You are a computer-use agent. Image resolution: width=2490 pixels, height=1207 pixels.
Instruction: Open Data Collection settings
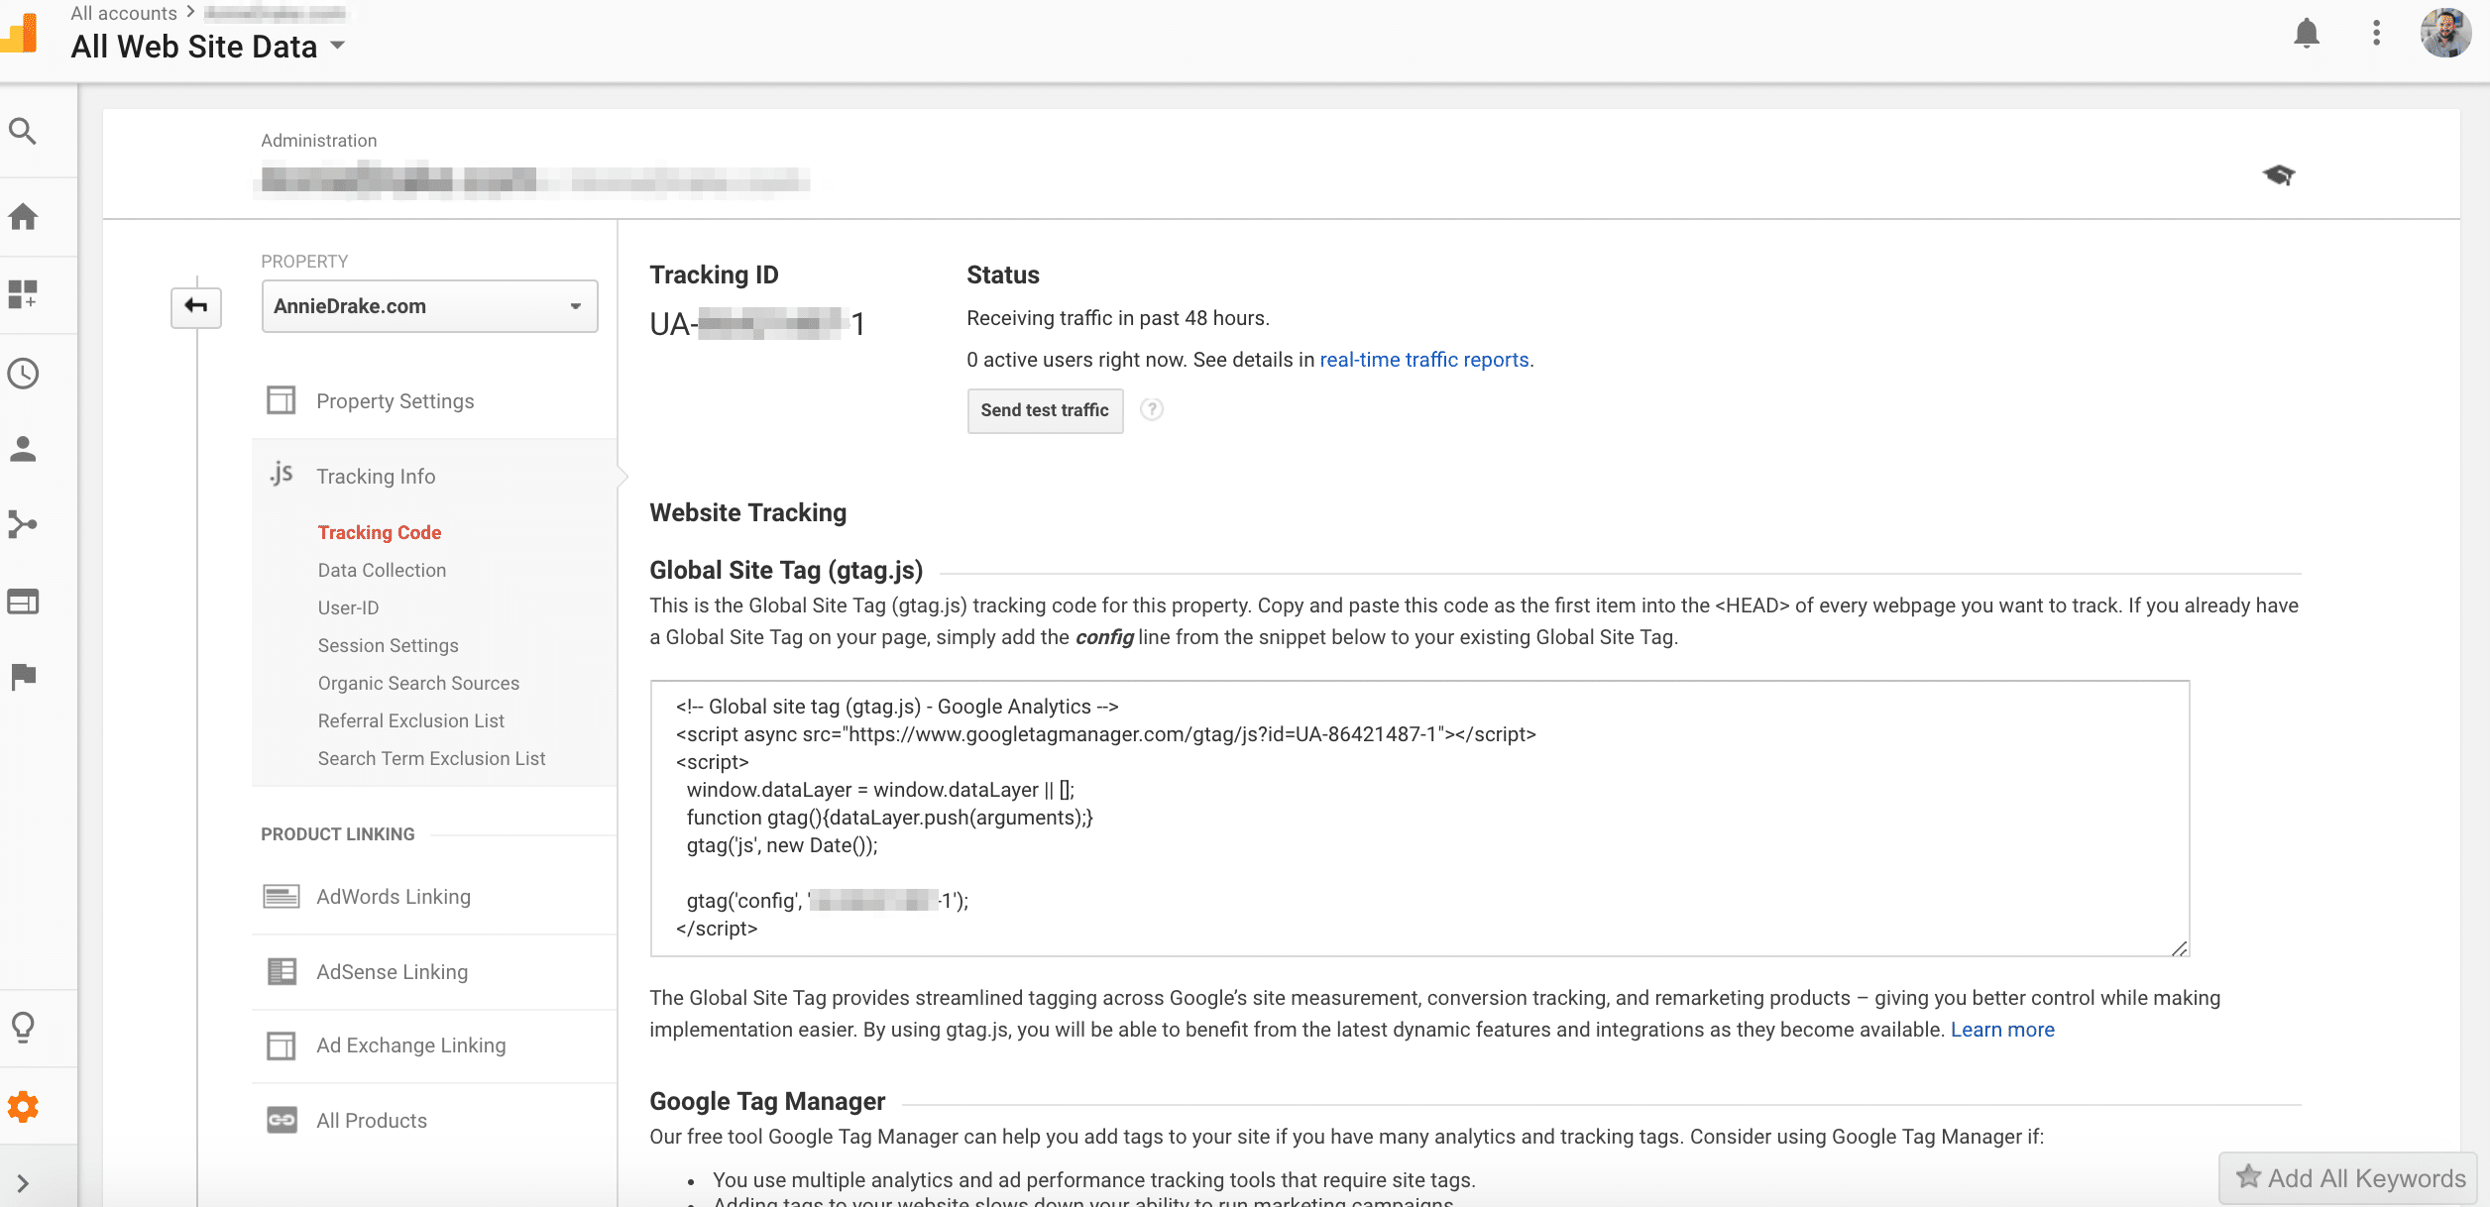click(382, 570)
